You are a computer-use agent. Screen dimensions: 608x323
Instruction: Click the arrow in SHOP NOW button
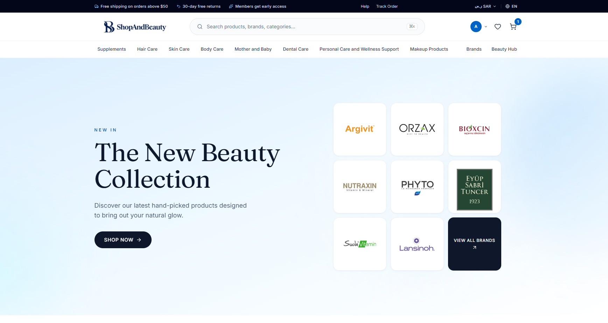(139, 240)
